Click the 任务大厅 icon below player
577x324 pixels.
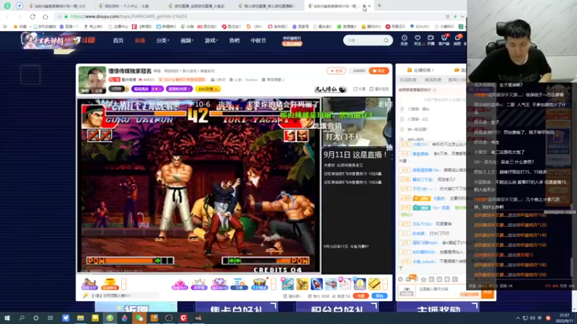89,284
